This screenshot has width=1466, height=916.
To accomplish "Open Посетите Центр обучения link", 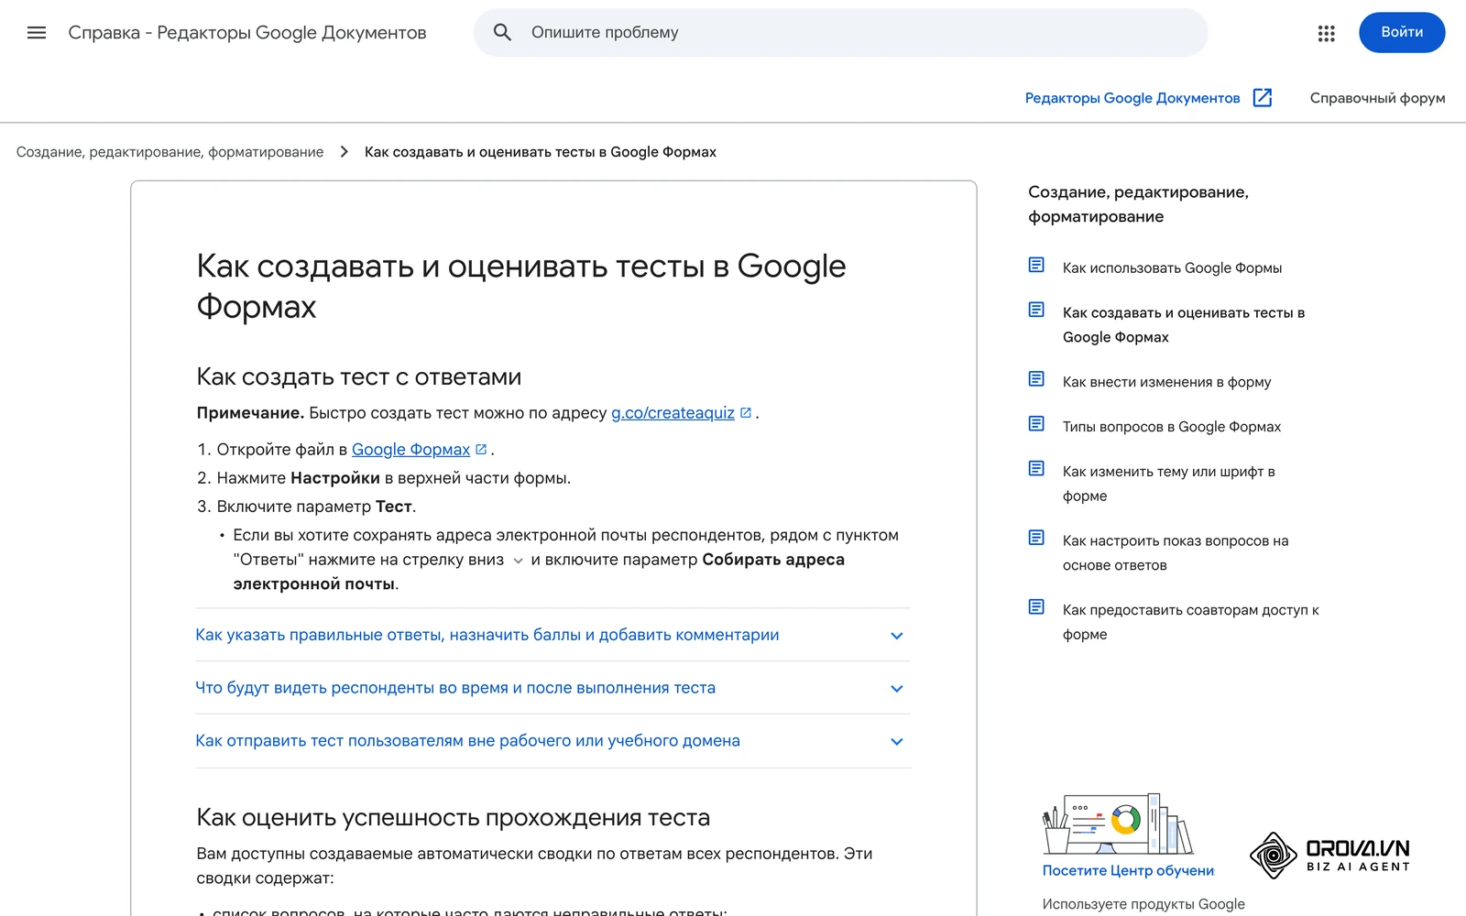I will (1128, 871).
